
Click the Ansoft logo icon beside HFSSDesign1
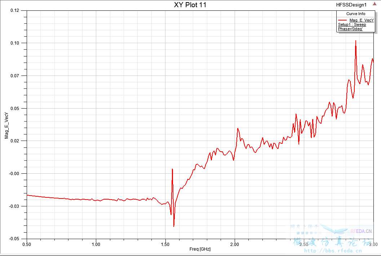click(375, 4)
